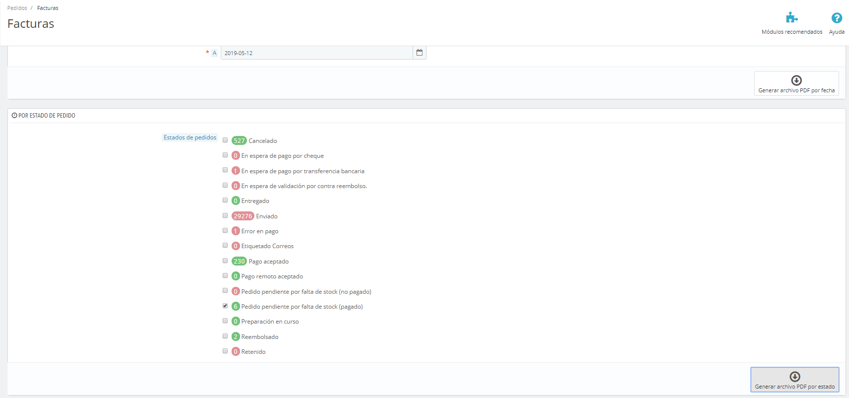The height and width of the screenshot is (398, 849).
Task: Click the end date field 2019-05-12
Action: 317,53
